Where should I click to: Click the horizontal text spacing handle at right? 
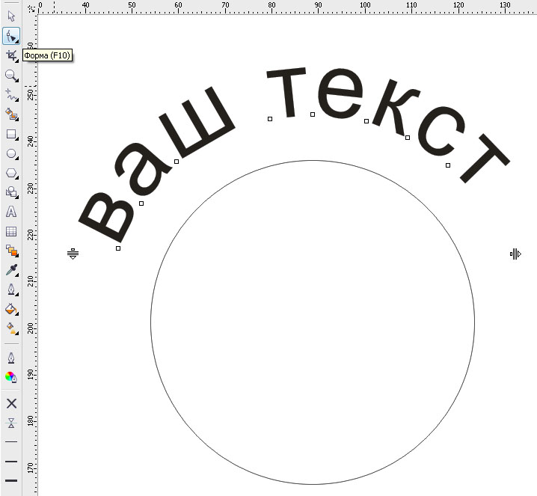[515, 254]
